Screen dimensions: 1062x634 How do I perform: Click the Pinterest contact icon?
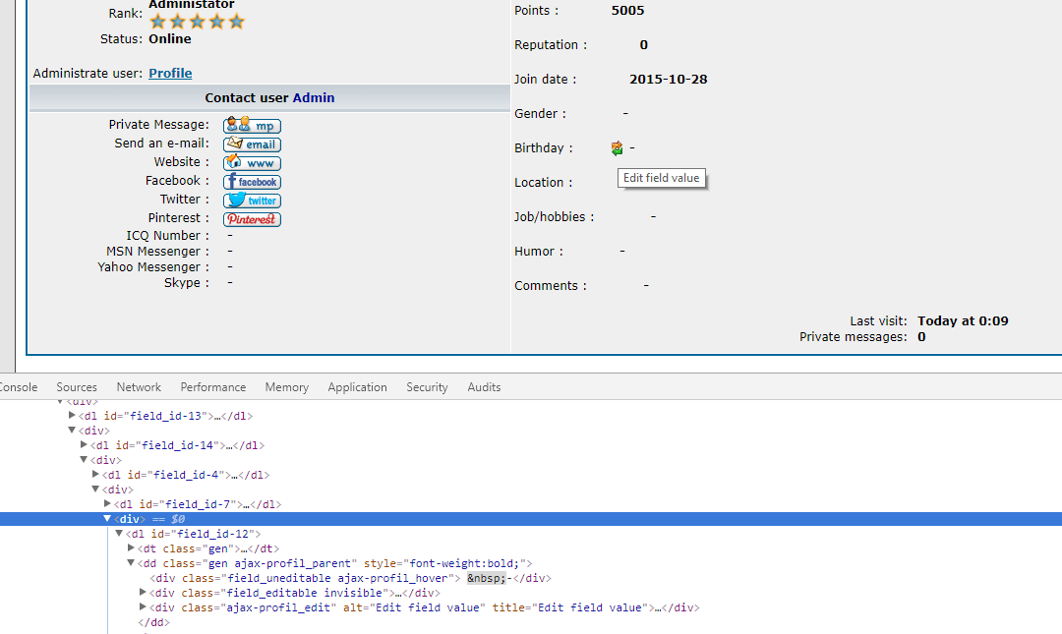pos(252,219)
